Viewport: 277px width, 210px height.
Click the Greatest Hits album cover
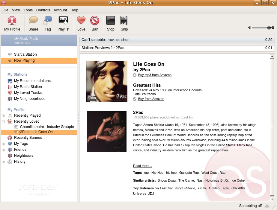click(x=107, y=81)
